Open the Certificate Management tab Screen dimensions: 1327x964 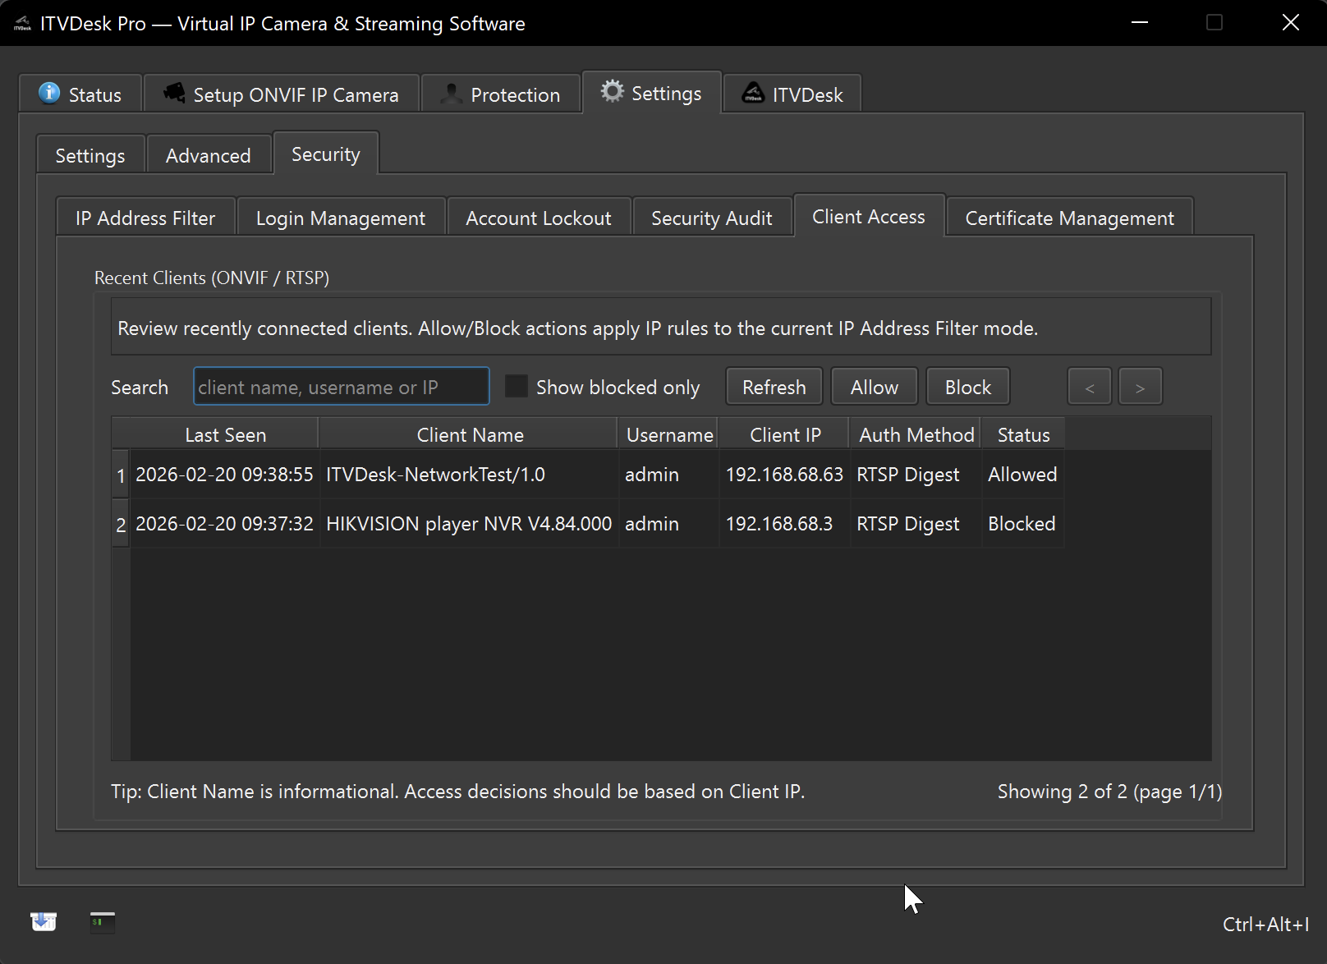(1068, 218)
